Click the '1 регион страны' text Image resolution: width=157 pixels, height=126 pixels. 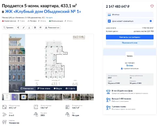(x=119, y=107)
